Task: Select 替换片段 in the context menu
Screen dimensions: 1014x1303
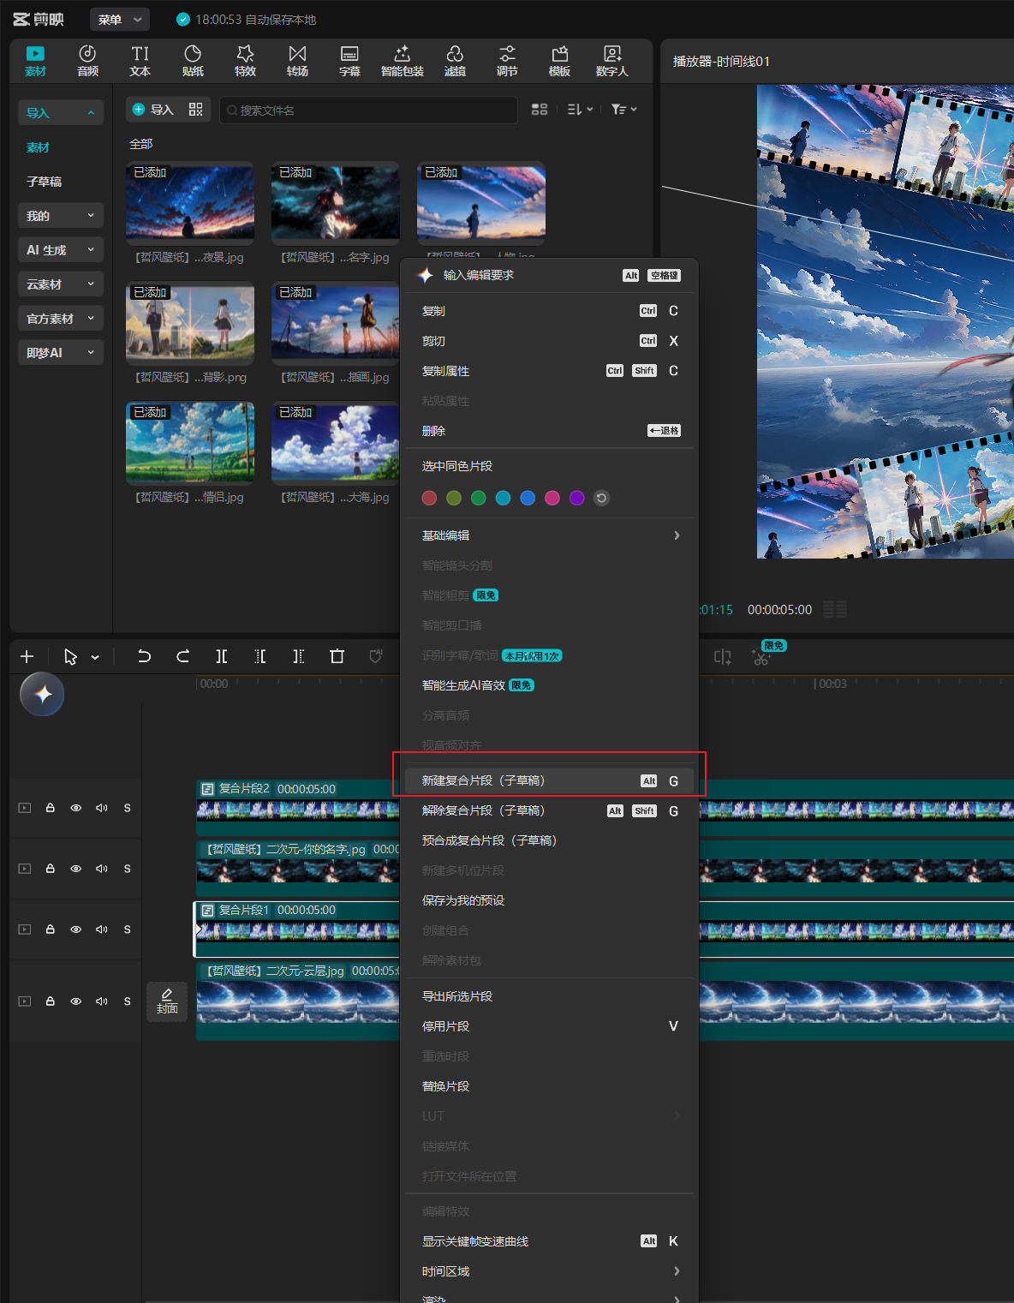Action: (550, 1086)
